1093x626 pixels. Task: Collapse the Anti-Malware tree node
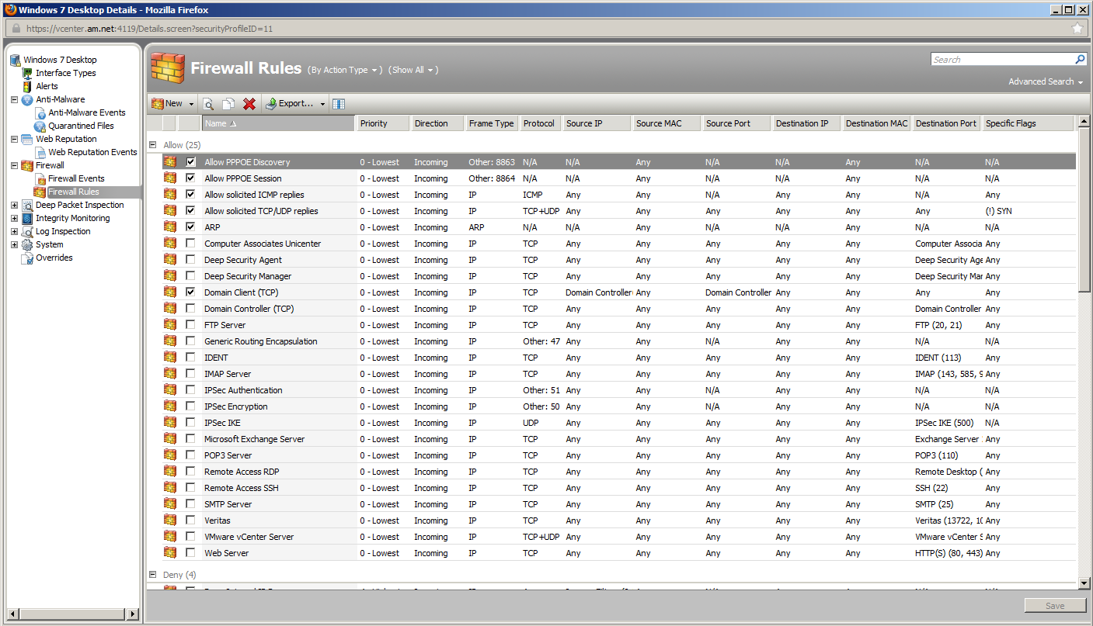pos(15,99)
